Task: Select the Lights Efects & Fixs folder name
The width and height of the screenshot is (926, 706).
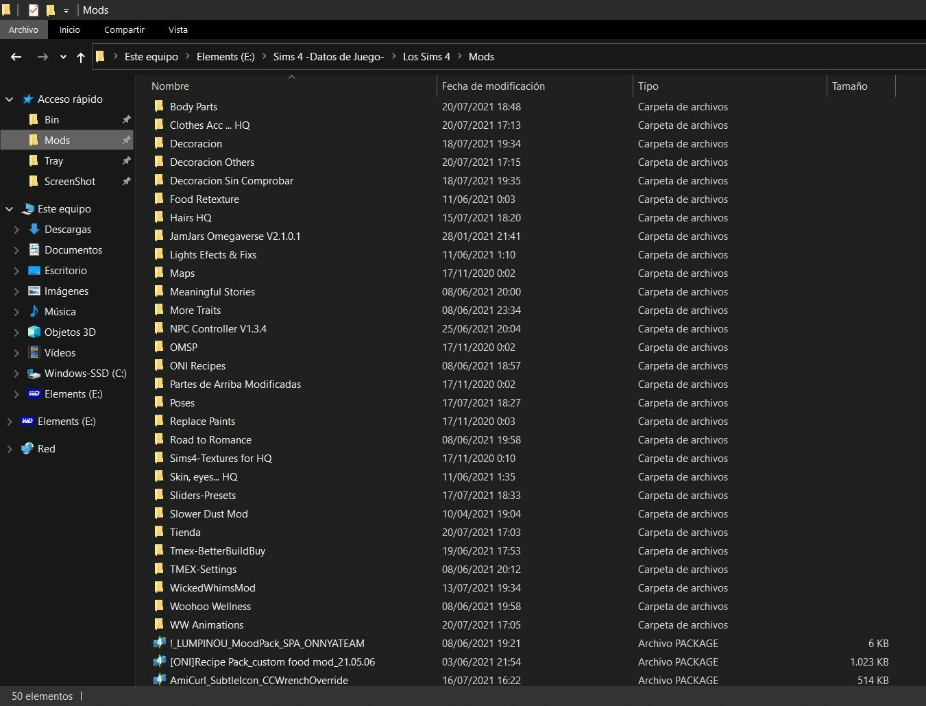Action: (213, 254)
